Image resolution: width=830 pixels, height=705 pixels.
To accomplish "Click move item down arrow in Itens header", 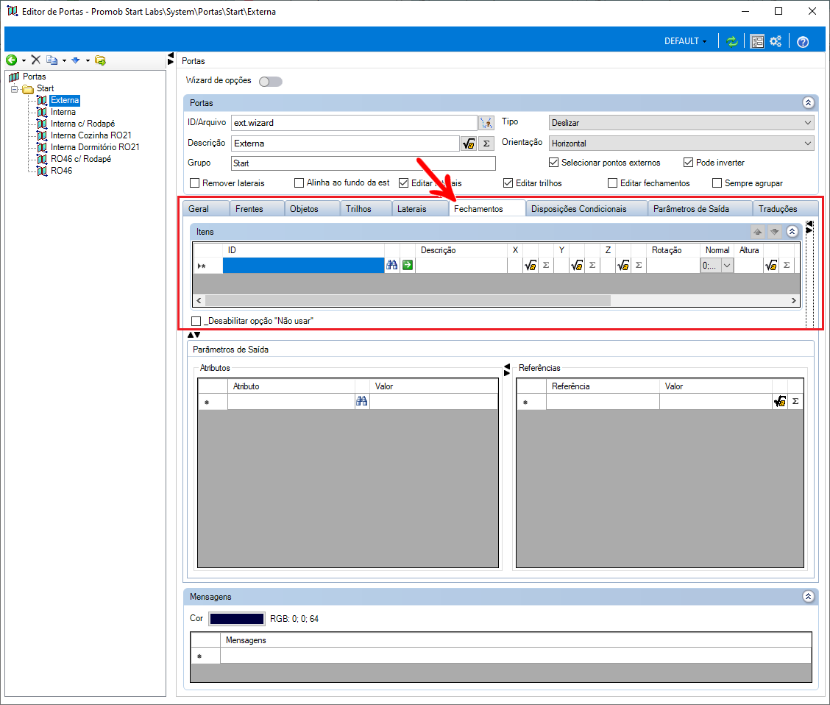I will coord(774,232).
